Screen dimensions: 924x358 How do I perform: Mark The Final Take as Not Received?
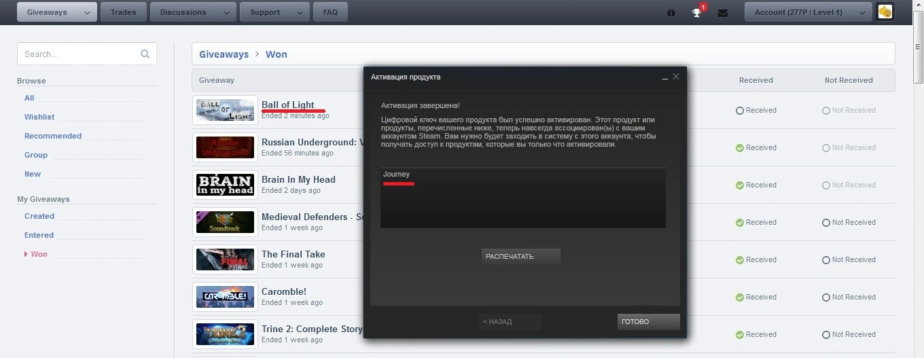tap(849, 259)
